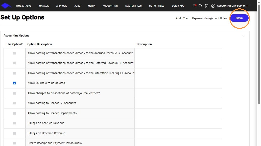The image size is (261, 146).
Task: Open Expense Management Rules link
Action: (x=209, y=18)
